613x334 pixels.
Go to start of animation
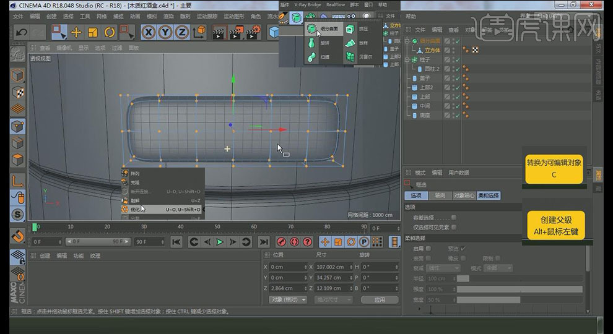[x=176, y=242]
